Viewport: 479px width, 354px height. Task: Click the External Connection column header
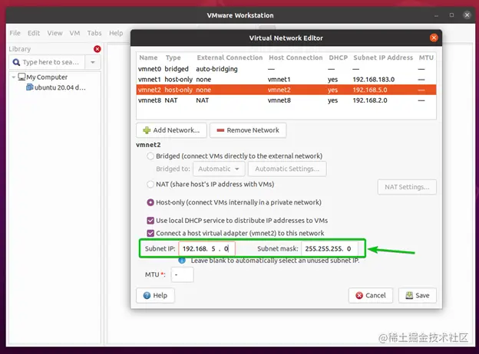(230, 57)
